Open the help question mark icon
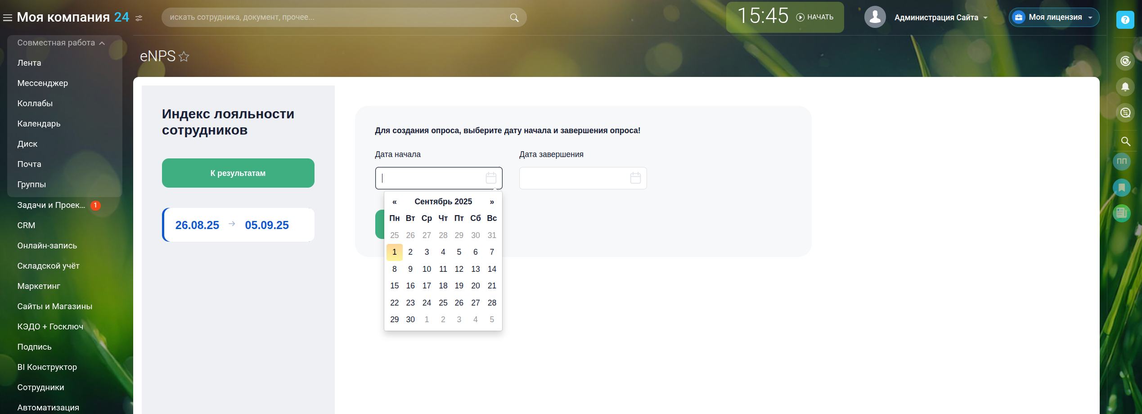The width and height of the screenshot is (1142, 414). (x=1125, y=20)
